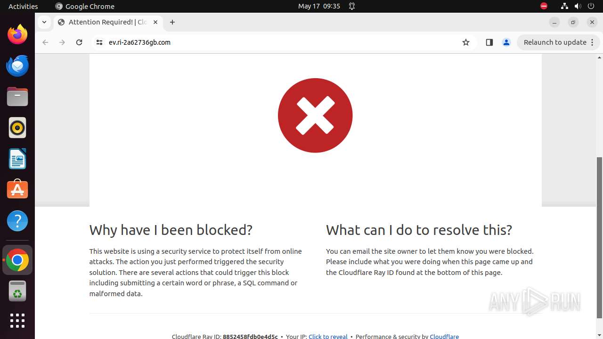Viewport: 603px width, 339px height.
Task: Click the 'Why have I been blocked?' heading
Action: [171, 230]
